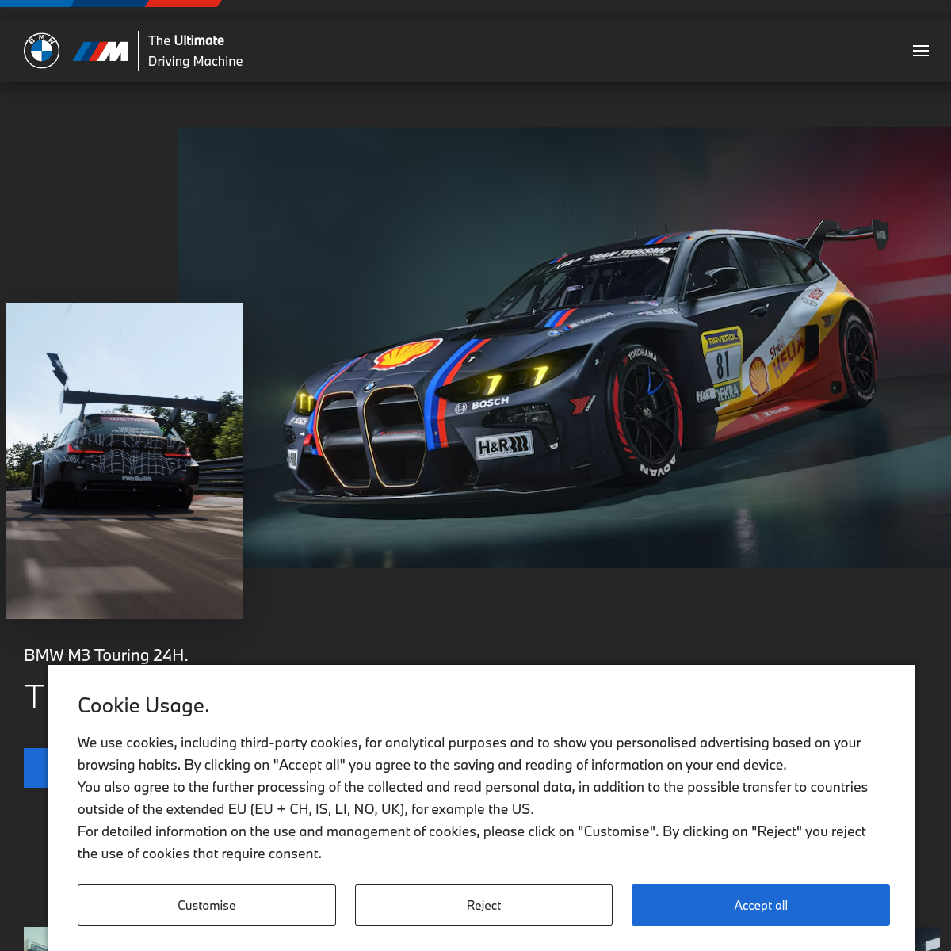Screen dimensions: 951x951
Task: Open the hamburger navigation menu
Action: 921,51
